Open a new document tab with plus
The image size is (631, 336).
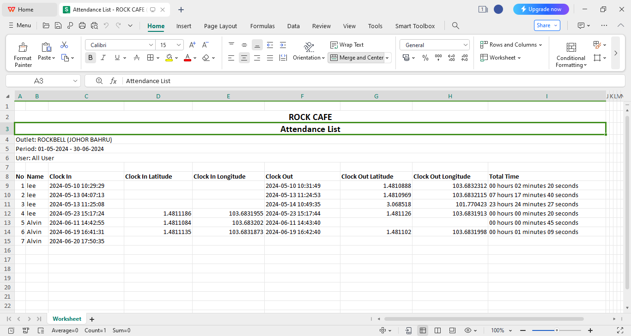click(x=181, y=9)
